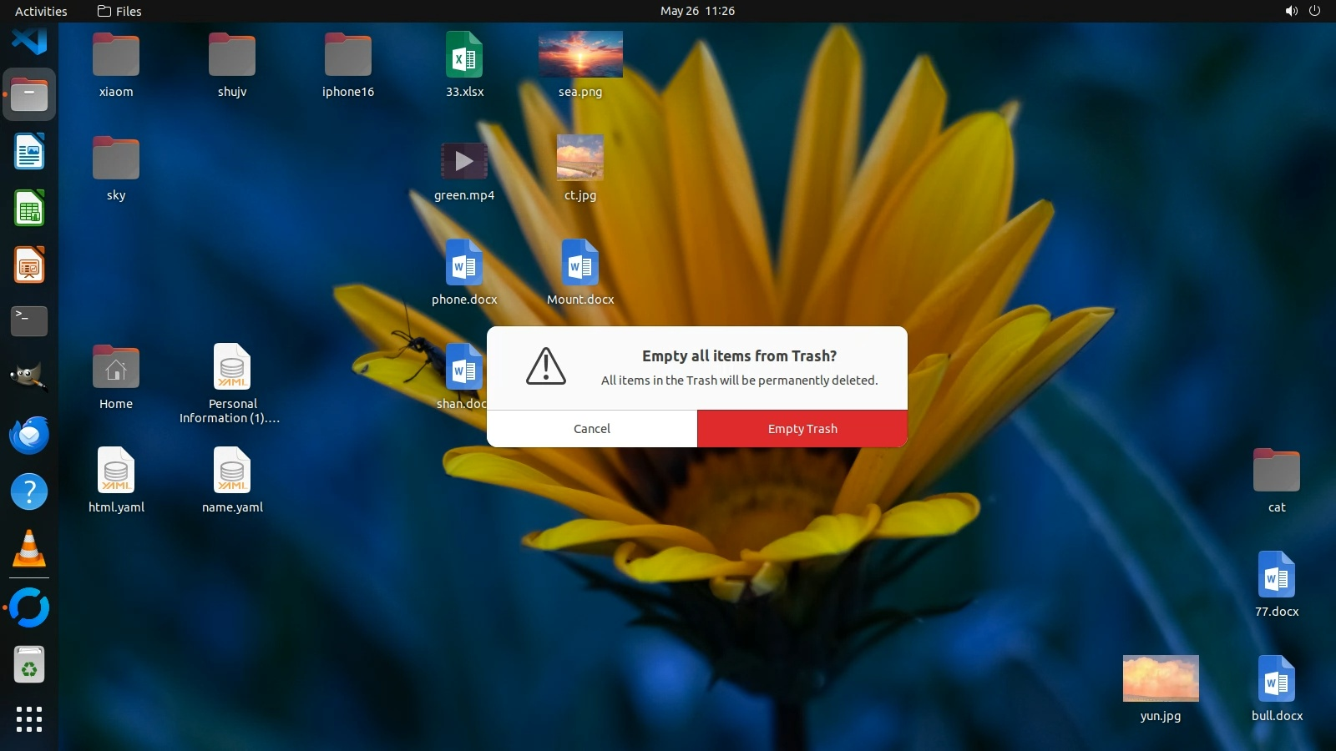The width and height of the screenshot is (1336, 751).
Task: Open the Trash icon in the dock
Action: click(x=29, y=666)
